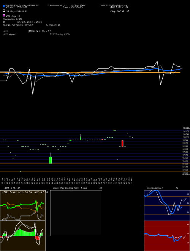Click the Avg Vol readout
This screenshot has width=190, height=251.
point(119,7)
